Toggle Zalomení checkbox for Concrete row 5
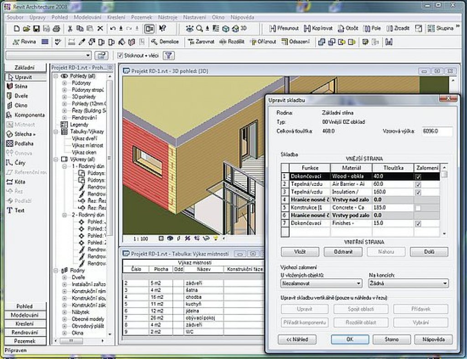467x359 pixels. [x=418, y=208]
